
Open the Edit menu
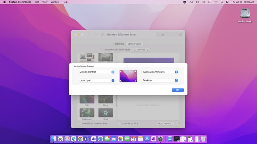pyautogui.click(x=37, y=2)
